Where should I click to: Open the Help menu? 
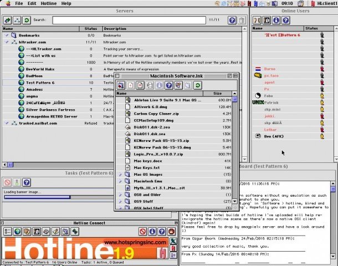[66, 3]
